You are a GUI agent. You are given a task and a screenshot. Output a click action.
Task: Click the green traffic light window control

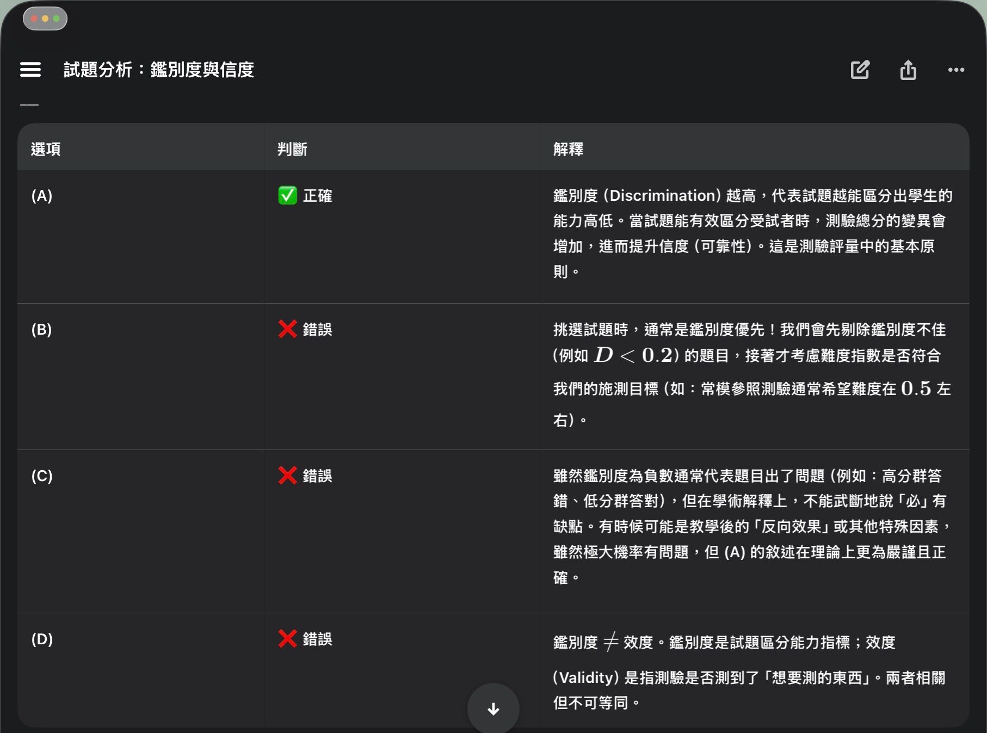click(x=56, y=18)
